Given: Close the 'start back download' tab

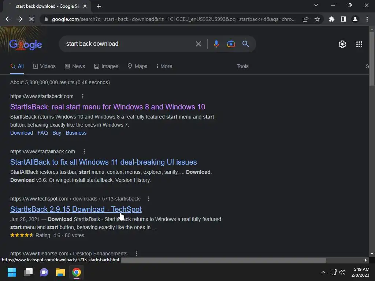Looking at the screenshot, I should 85,6.
